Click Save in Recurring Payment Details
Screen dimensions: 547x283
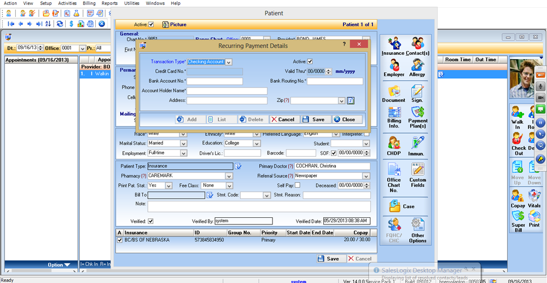point(316,119)
